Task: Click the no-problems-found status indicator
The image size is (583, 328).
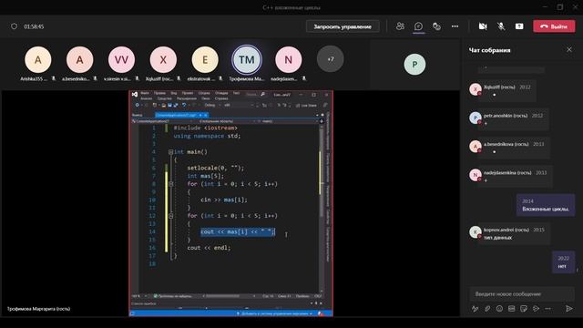Action: tap(172, 296)
